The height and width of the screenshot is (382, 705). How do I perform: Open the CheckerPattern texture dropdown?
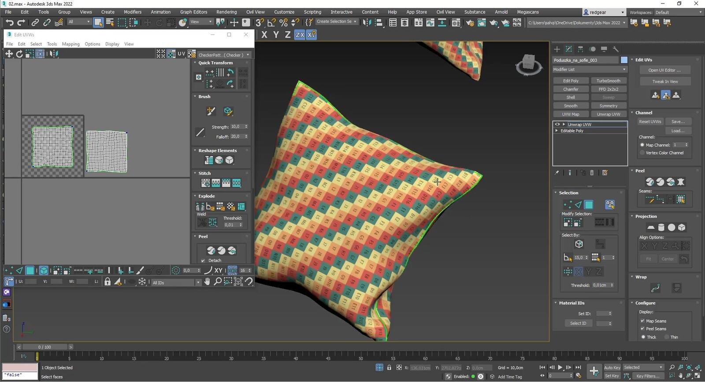[x=224, y=55]
